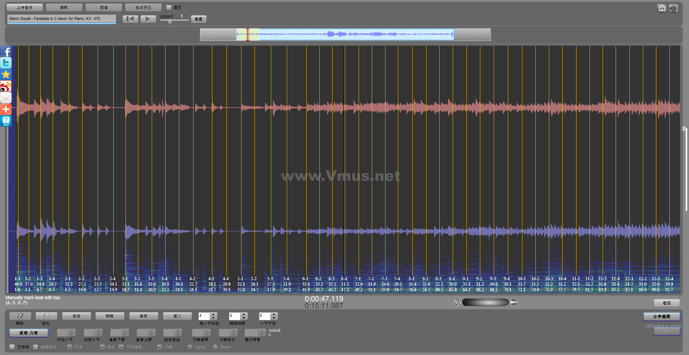Decrease the 弱起拍数 stepper value

point(244,318)
